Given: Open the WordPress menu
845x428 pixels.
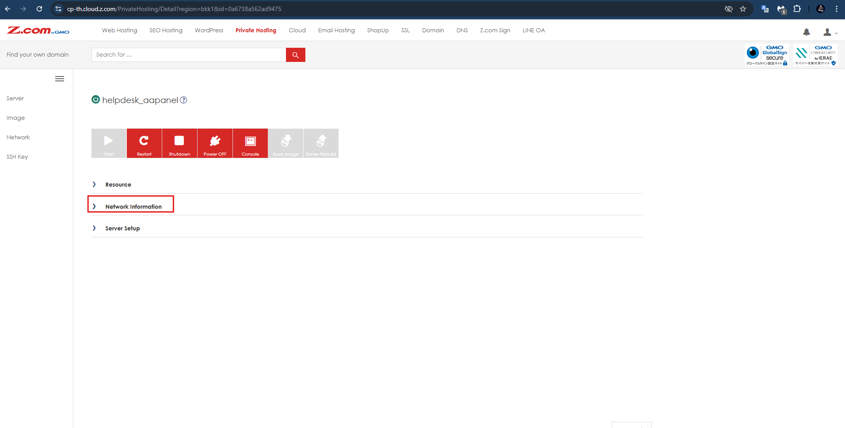Looking at the screenshot, I should point(209,31).
